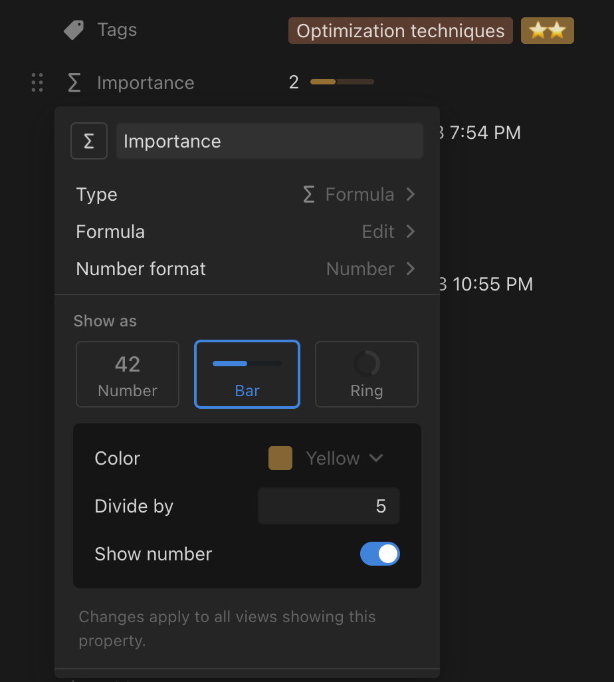This screenshot has width=614, height=682.
Task: Click the chevron next to Number
Action: [410, 269]
